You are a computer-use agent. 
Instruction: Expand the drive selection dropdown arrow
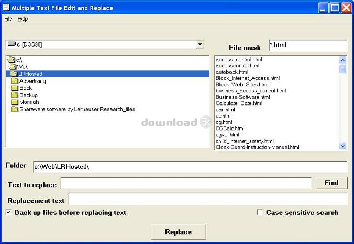[x=200, y=44]
